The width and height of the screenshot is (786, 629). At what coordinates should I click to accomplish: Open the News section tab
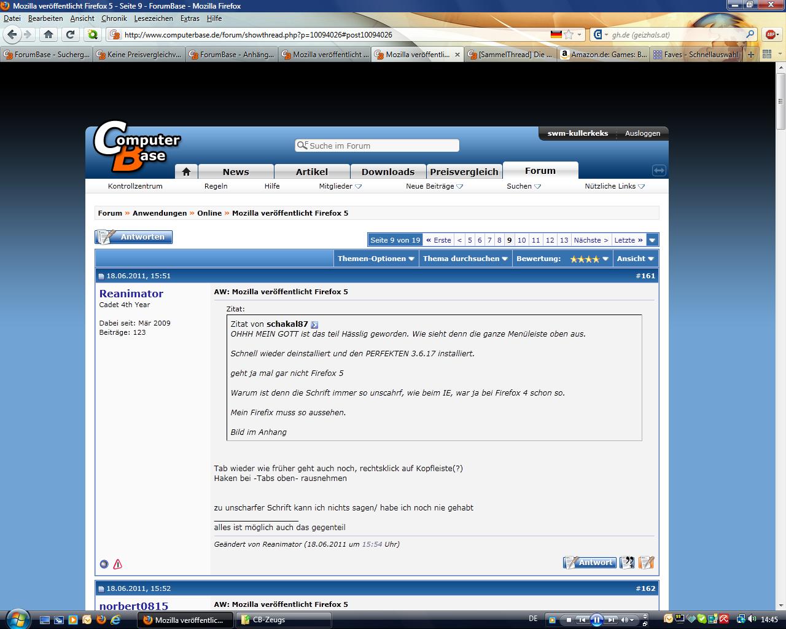(236, 171)
